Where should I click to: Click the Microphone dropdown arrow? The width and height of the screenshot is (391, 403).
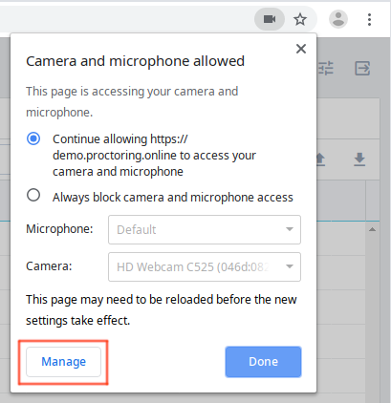pos(290,229)
